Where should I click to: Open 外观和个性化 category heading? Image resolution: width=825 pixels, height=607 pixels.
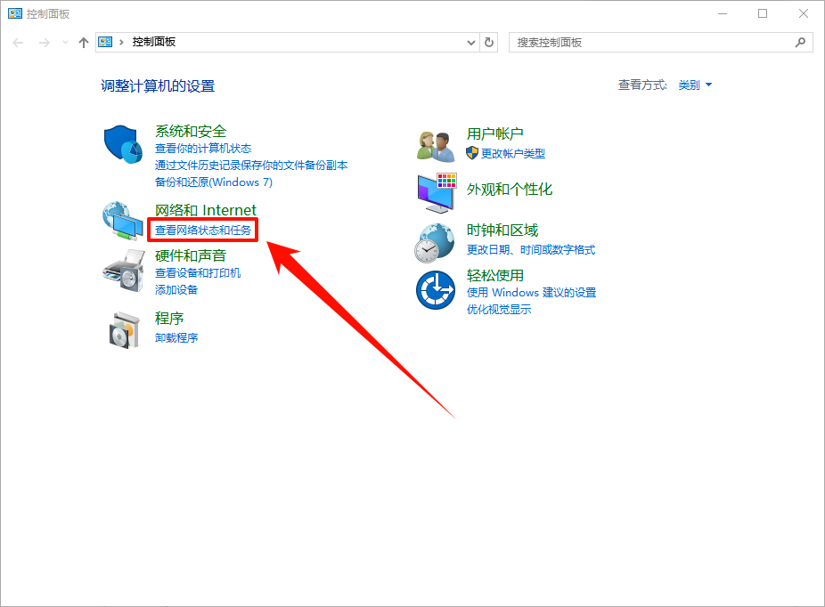[510, 190]
